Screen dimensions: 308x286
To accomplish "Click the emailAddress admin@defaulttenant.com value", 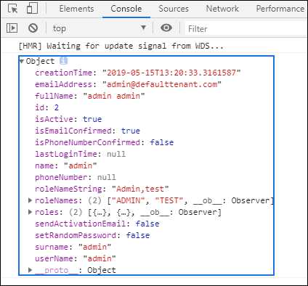I will tap(162, 84).
